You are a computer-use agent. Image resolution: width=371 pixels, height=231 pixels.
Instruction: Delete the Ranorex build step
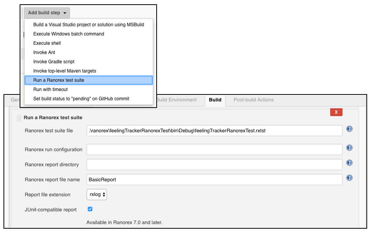[x=336, y=112]
